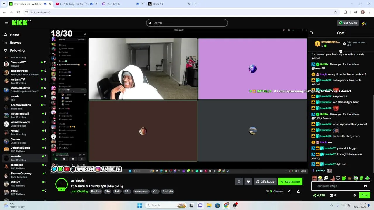The image size is (374, 210).
Task: Switch to the Home / X tab
Action: pos(169,4)
